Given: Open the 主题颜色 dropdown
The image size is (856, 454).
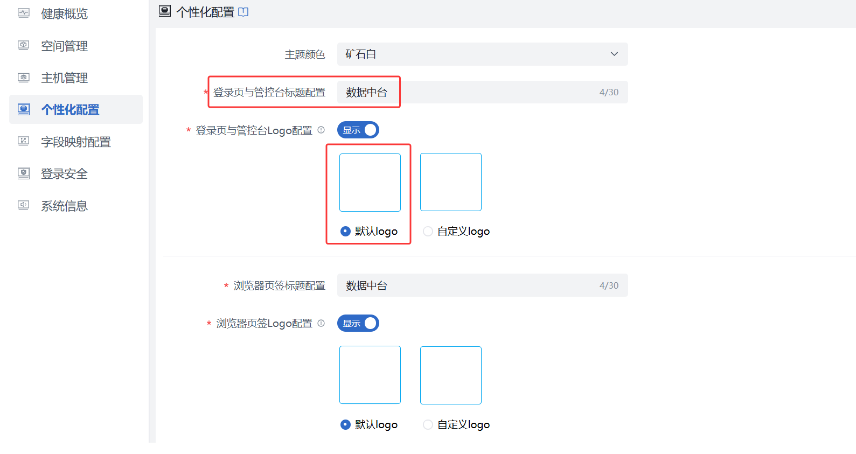Looking at the screenshot, I should click(x=482, y=54).
